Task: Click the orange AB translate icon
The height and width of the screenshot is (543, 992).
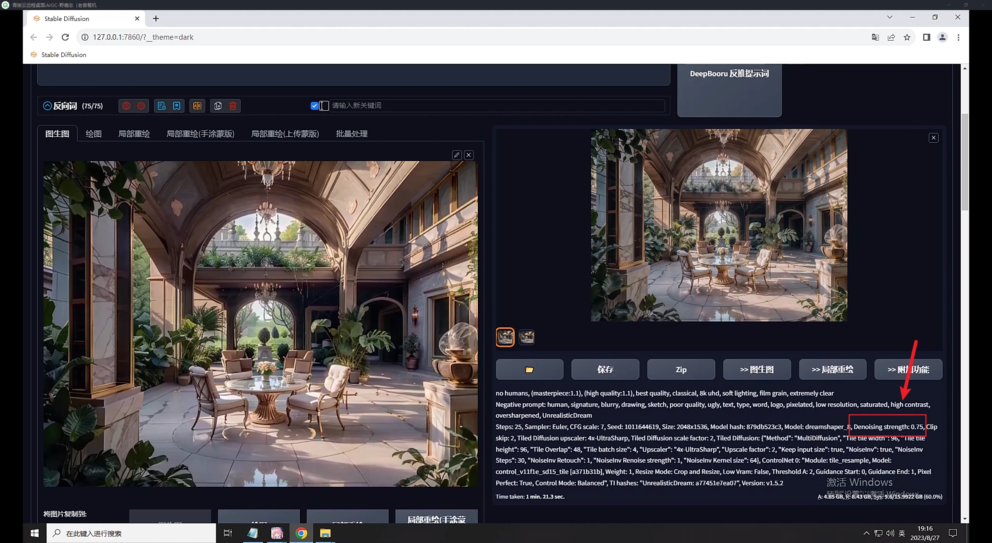Action: coord(197,106)
